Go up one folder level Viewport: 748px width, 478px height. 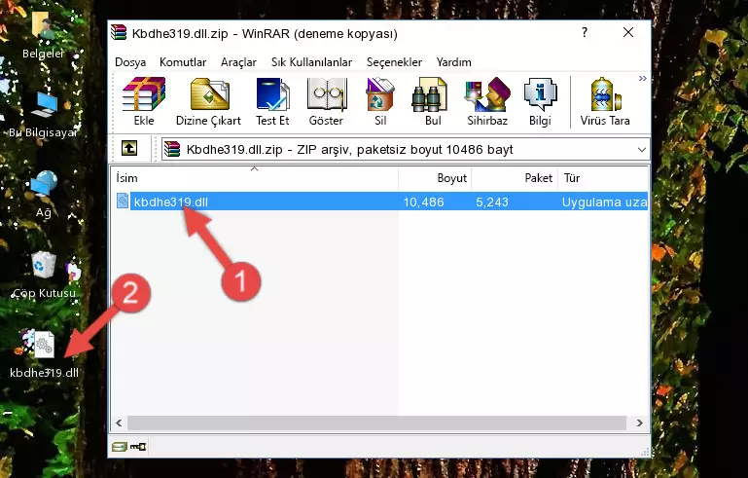(x=129, y=149)
